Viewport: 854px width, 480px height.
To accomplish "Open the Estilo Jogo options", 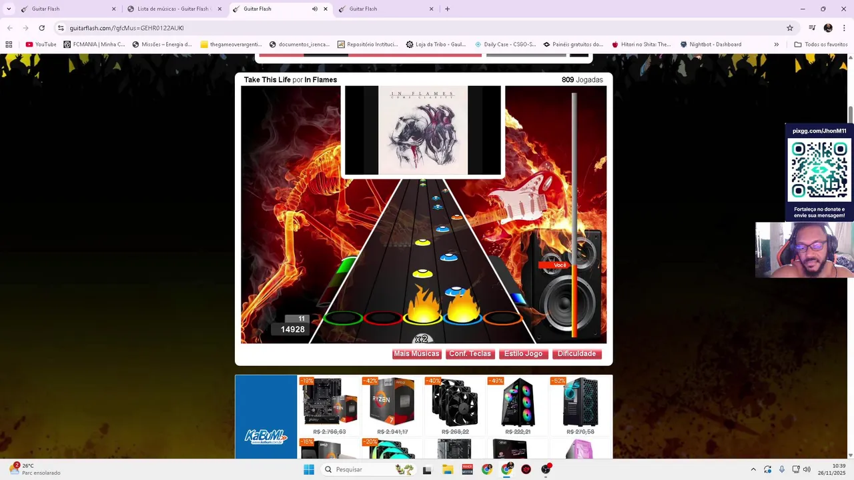I will (523, 354).
